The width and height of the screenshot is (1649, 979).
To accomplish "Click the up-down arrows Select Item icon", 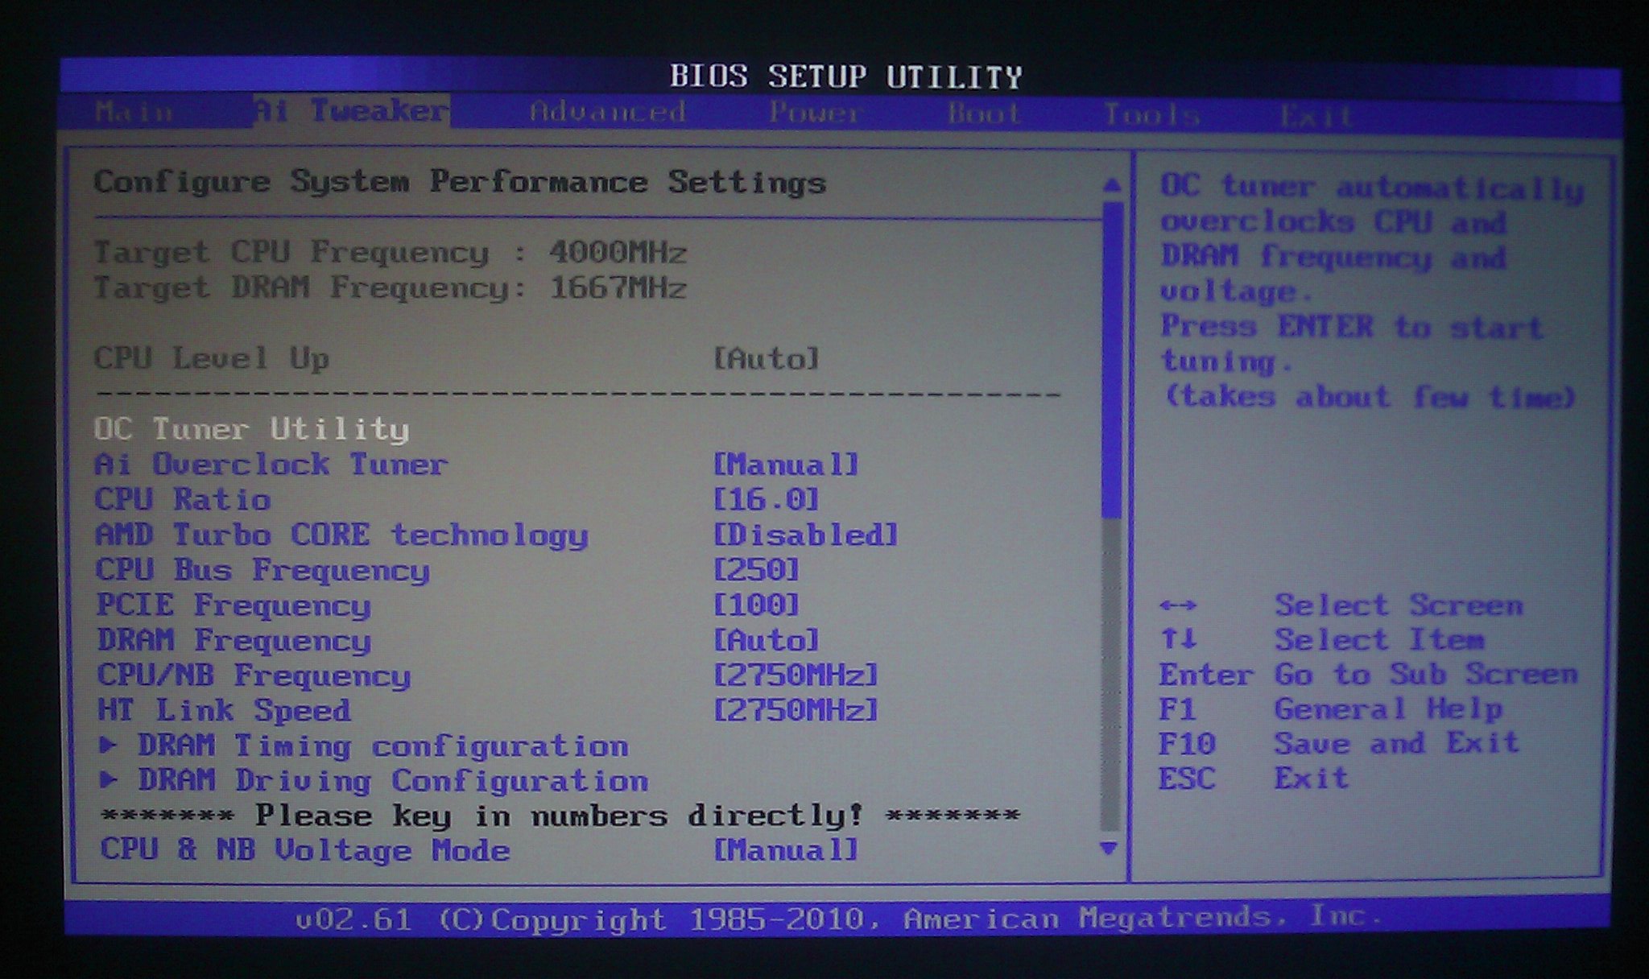I will pos(1178,639).
